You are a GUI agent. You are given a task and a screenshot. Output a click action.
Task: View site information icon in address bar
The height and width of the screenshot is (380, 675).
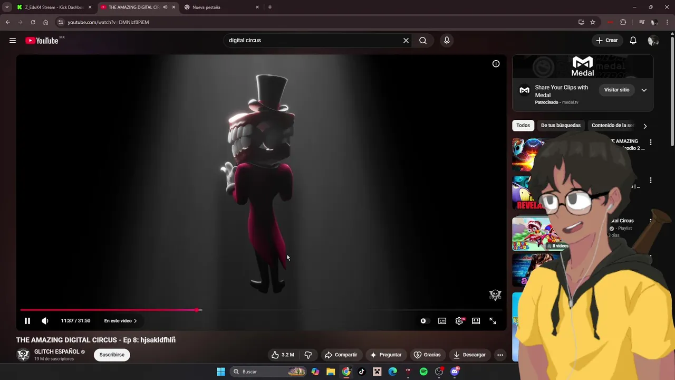coord(61,22)
